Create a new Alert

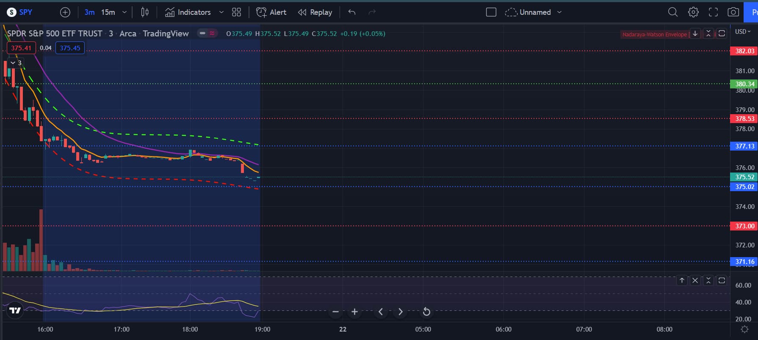tap(271, 12)
